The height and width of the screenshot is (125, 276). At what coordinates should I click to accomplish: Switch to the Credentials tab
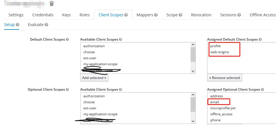tap(43, 15)
